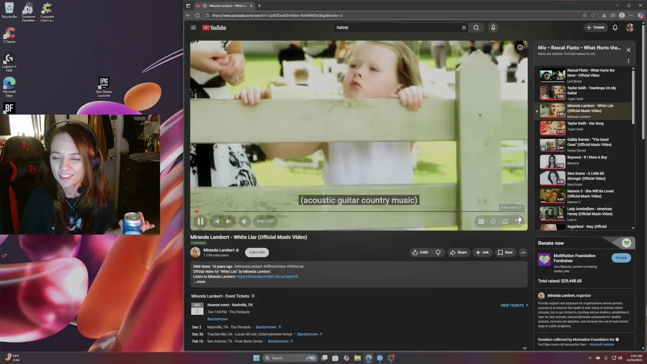Image resolution: width=647 pixels, height=364 pixels.
Task: Switch the player to full screen
Action: (x=517, y=221)
